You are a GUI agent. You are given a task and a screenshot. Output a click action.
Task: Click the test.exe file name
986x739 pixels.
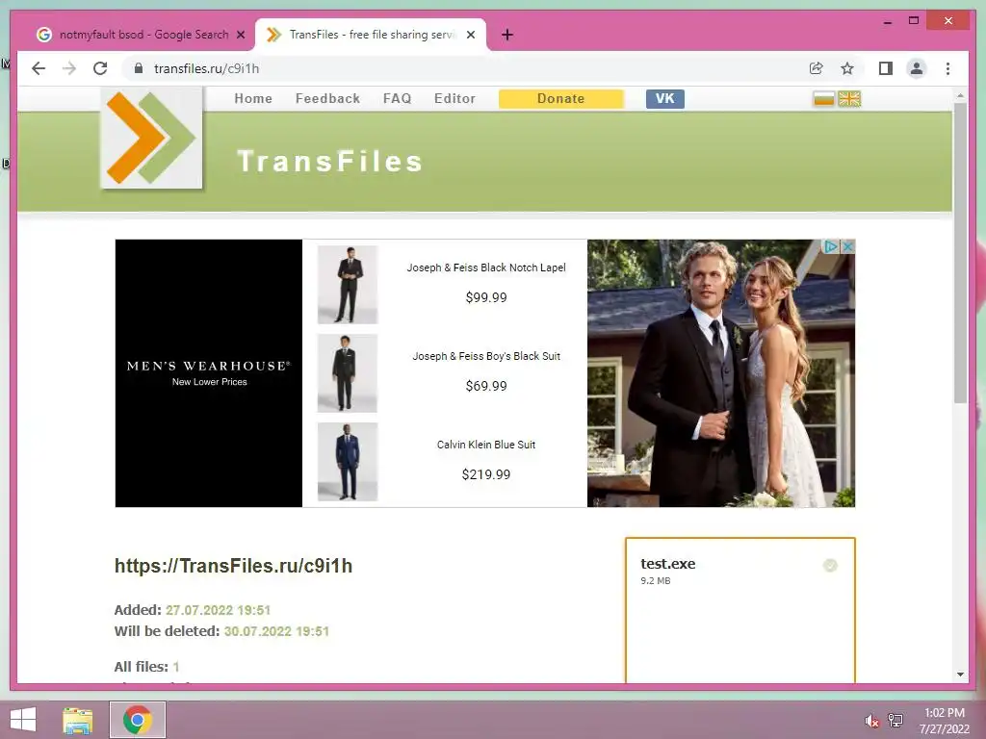pyautogui.click(x=668, y=564)
